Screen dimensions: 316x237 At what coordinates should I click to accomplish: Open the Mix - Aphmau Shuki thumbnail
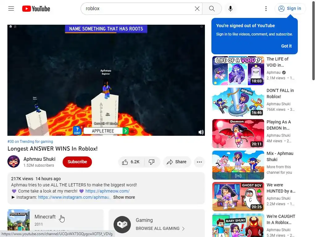point(238,165)
